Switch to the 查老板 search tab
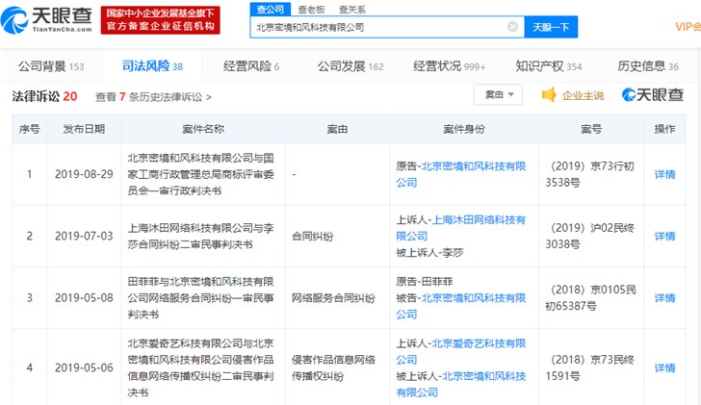701x405 pixels. point(311,10)
